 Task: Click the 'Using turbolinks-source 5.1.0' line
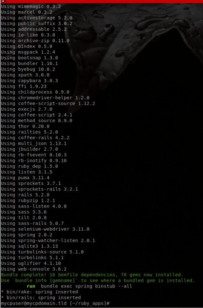pos(42,252)
